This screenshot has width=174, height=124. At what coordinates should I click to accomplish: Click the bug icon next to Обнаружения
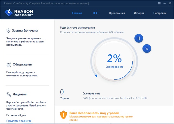(8, 65)
